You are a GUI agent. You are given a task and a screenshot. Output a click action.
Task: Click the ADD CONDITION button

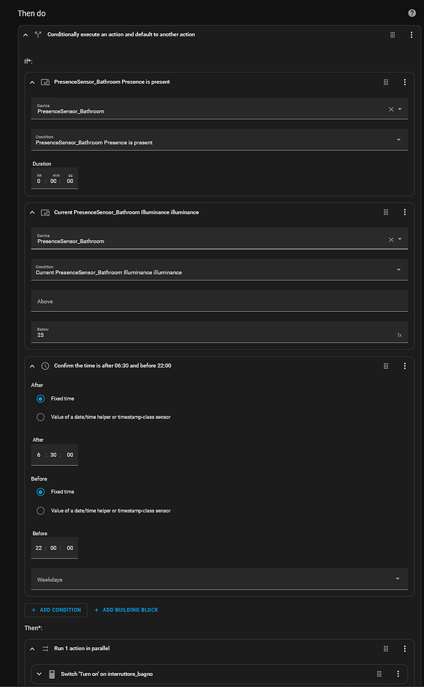click(56, 609)
